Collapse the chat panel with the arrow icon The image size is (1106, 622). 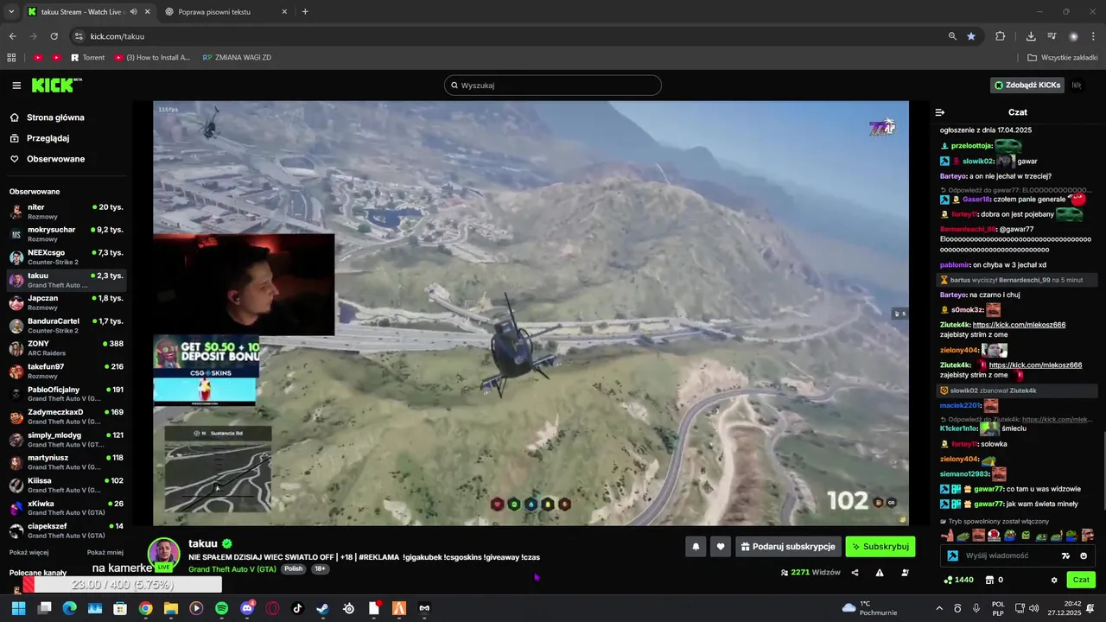click(940, 112)
